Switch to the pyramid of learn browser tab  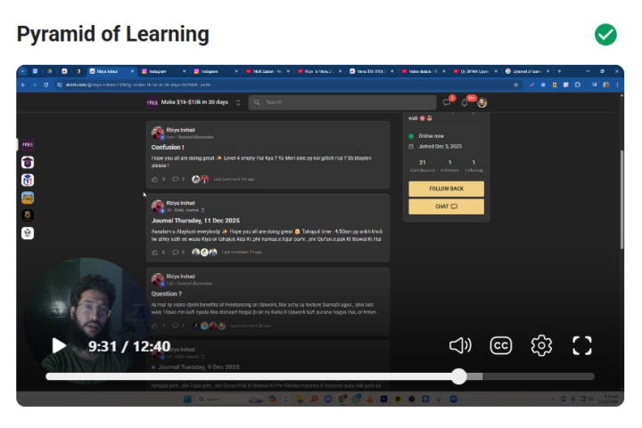point(527,71)
